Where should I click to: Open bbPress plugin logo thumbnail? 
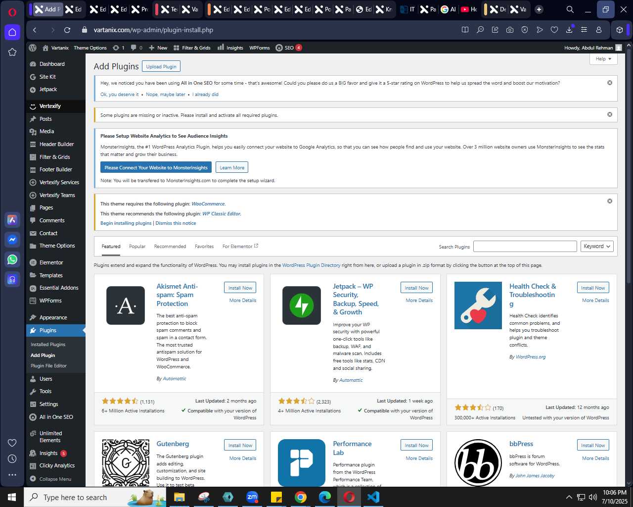point(478,463)
